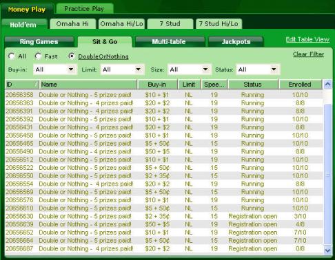The width and height of the screenshot is (335, 260).
Task: Sort by the Buy-in column header
Action: tap(157, 85)
